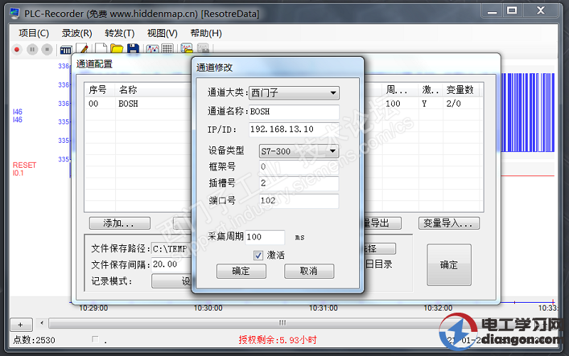
Task: Expand 通道大类 西门子 dropdown
Action: pyautogui.click(x=294, y=93)
